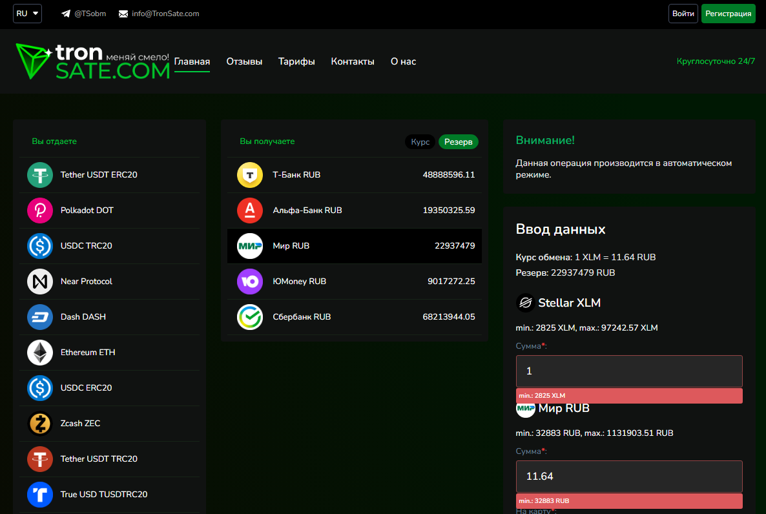Switch the receive list to Курс view

[x=419, y=141]
